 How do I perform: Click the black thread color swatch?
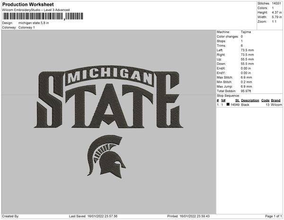pyautogui.click(x=228, y=104)
